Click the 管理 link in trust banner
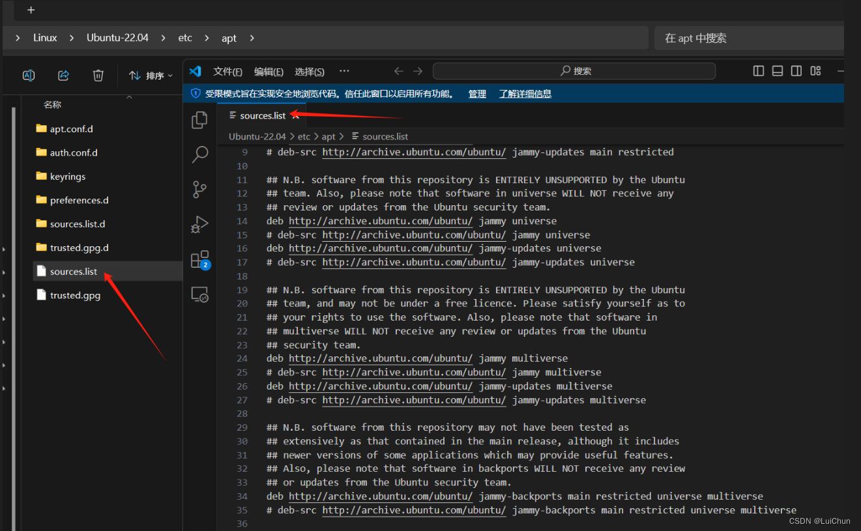Image resolution: width=861 pixels, height=531 pixels. click(477, 94)
